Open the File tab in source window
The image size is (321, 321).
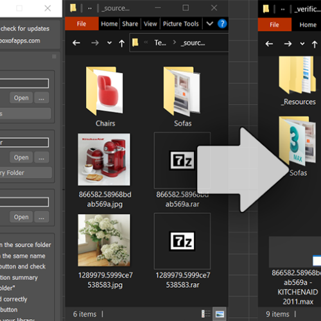[x=82, y=24]
